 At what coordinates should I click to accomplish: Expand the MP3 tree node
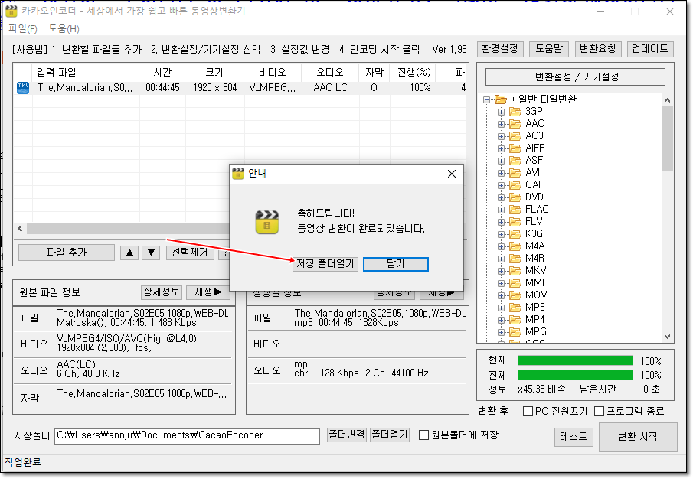(501, 308)
